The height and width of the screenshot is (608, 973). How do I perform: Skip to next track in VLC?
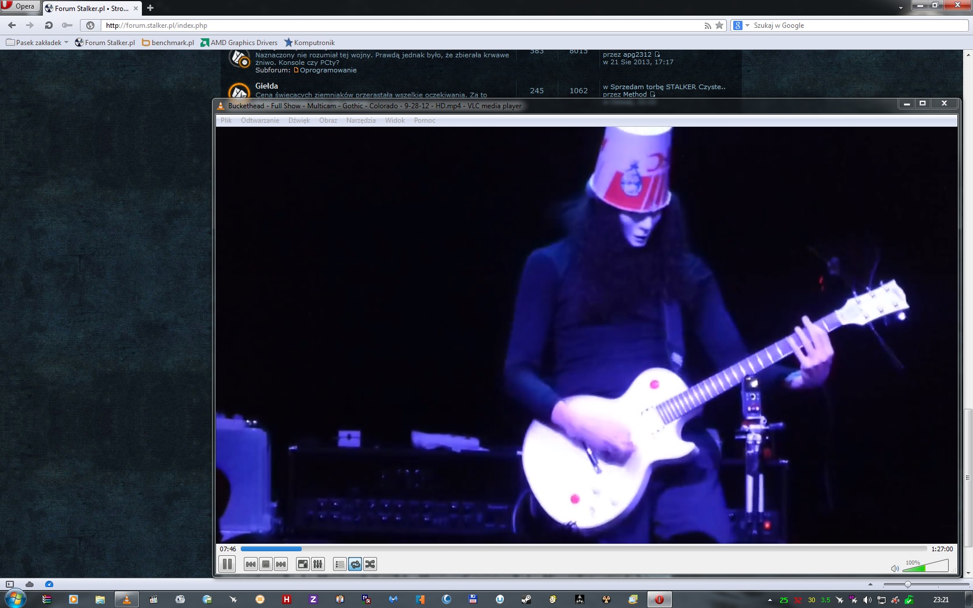pos(281,564)
